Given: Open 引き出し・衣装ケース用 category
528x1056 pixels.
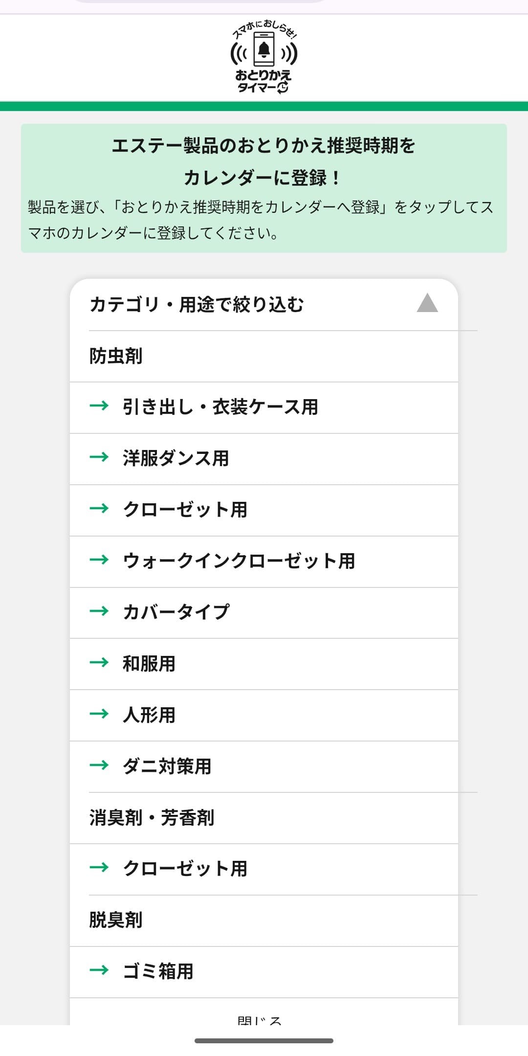Looking at the screenshot, I should (220, 407).
